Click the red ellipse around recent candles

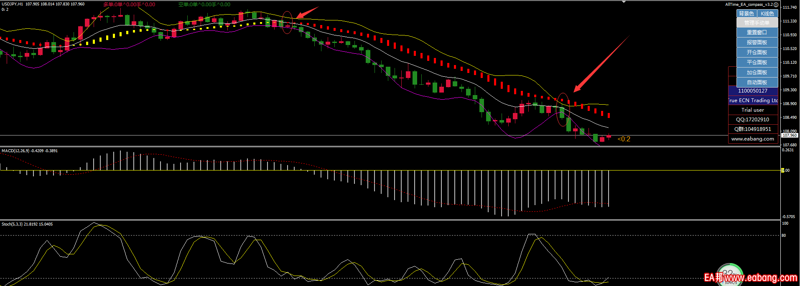(x=563, y=110)
